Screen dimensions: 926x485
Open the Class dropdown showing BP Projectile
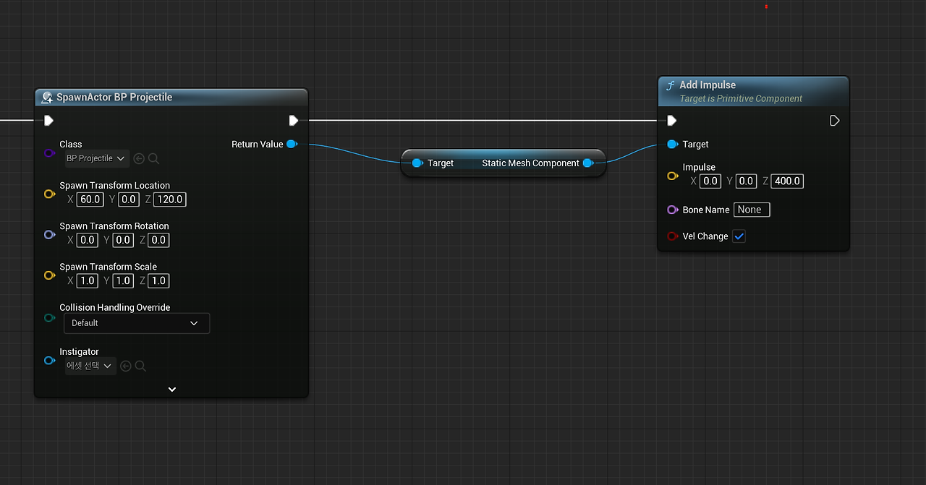[96, 158]
